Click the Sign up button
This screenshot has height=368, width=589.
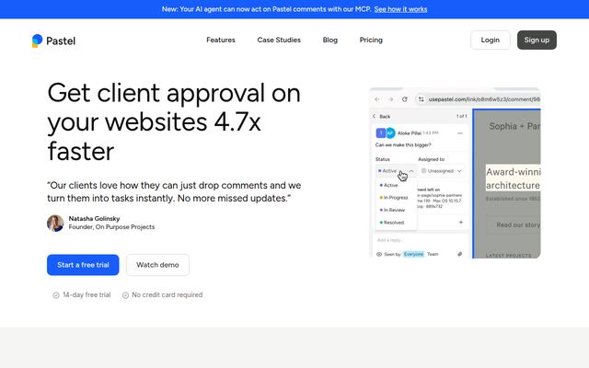tap(537, 40)
